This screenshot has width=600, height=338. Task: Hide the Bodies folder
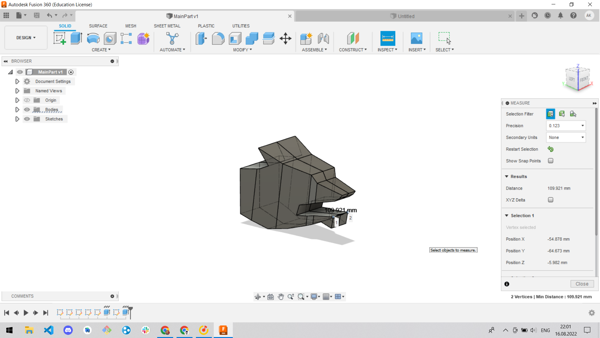pyautogui.click(x=27, y=110)
